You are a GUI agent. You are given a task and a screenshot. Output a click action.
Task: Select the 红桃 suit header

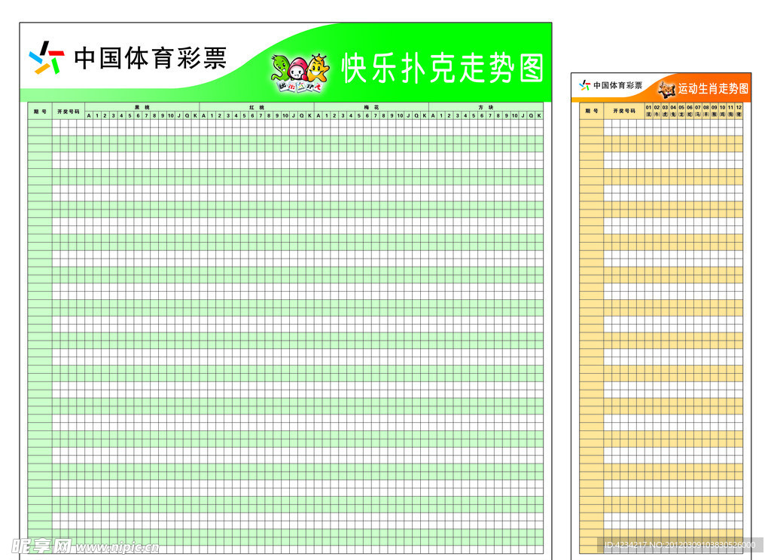pyautogui.click(x=257, y=107)
